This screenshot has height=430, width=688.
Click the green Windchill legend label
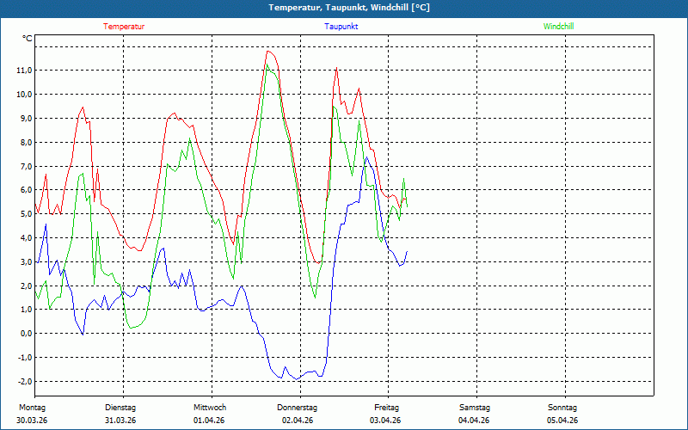click(x=559, y=27)
